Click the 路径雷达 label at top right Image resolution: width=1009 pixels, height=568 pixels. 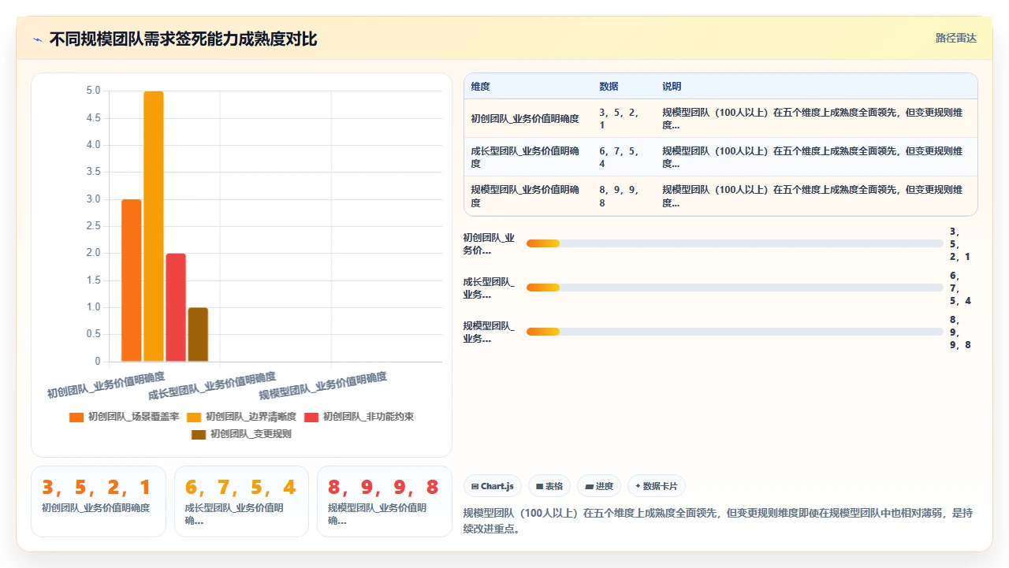tap(955, 38)
